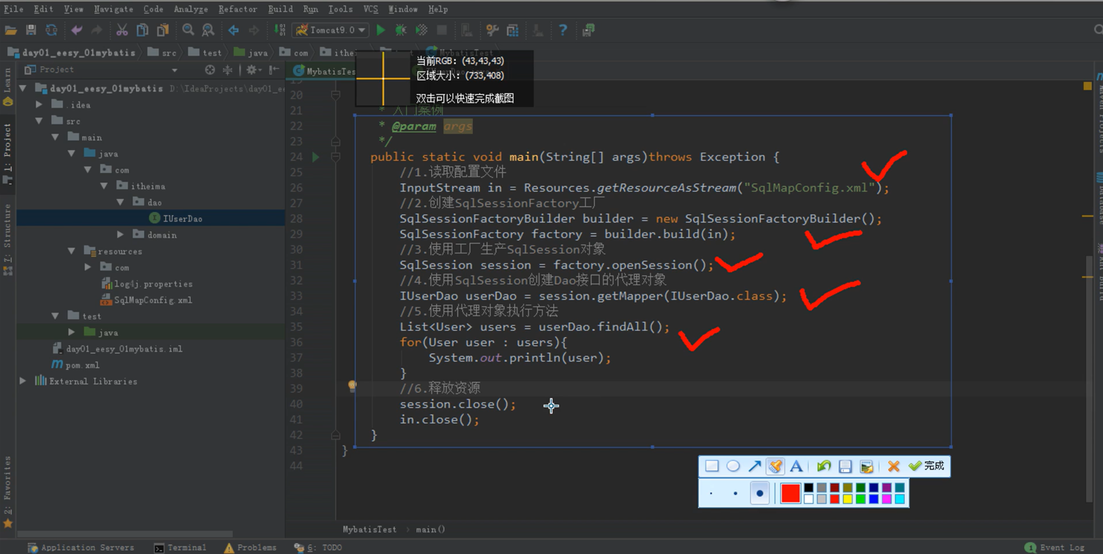This screenshot has height=554, width=1103.
Task: Select SqlMapConfig.xml in the project tree
Action: coord(153,300)
